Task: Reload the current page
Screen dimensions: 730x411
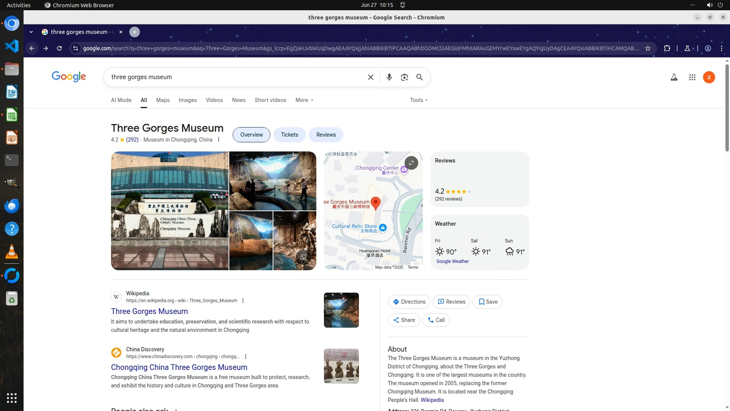Action: pyautogui.click(x=59, y=48)
